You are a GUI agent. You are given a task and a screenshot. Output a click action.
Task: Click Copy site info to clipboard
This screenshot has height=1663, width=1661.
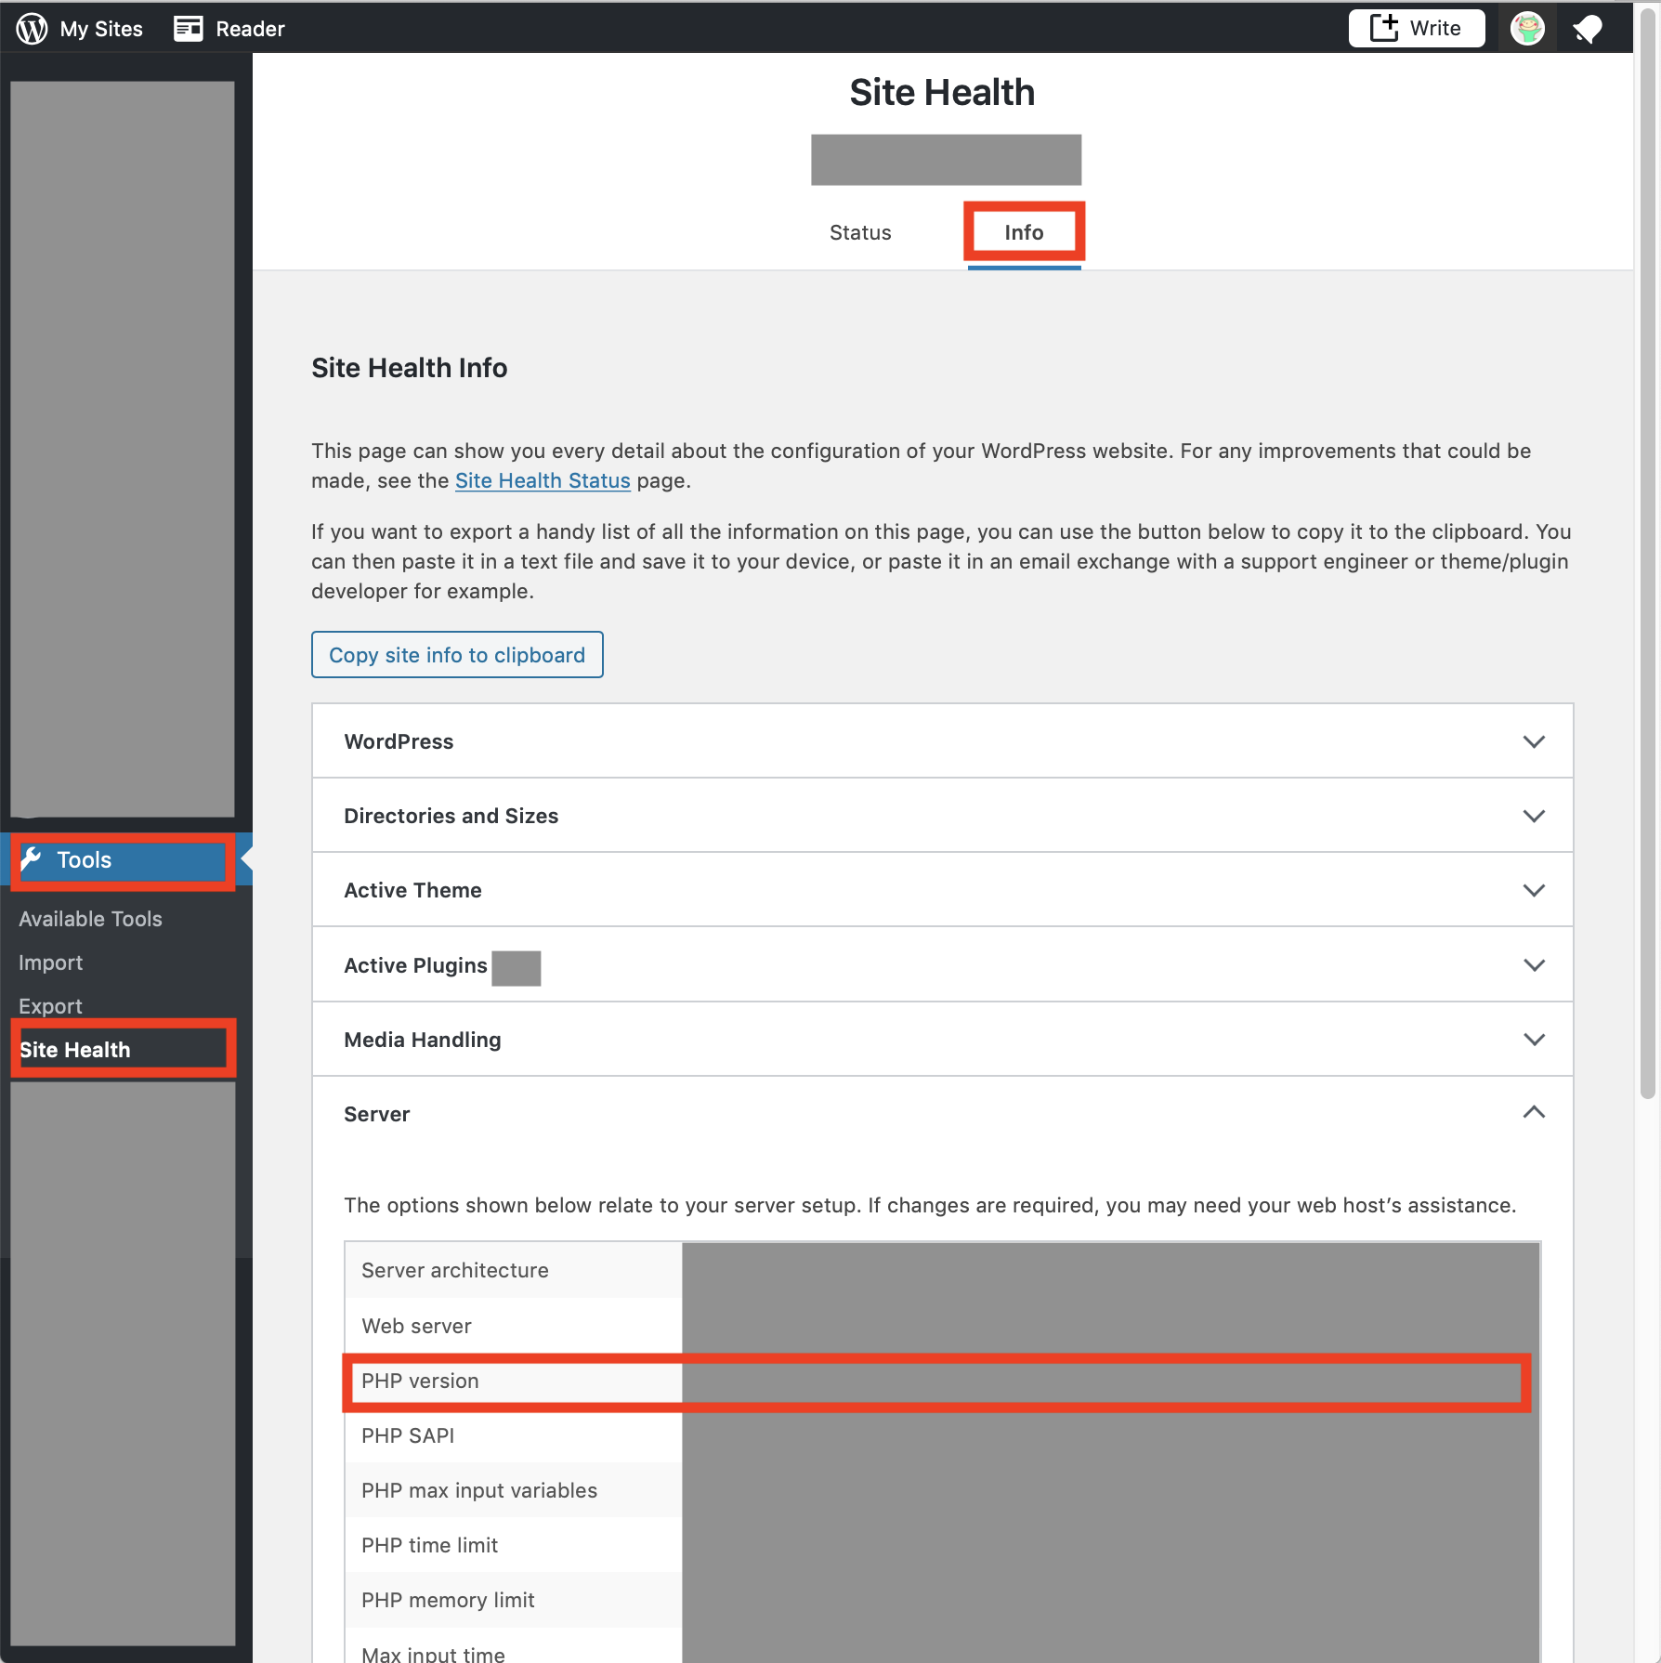[457, 655]
